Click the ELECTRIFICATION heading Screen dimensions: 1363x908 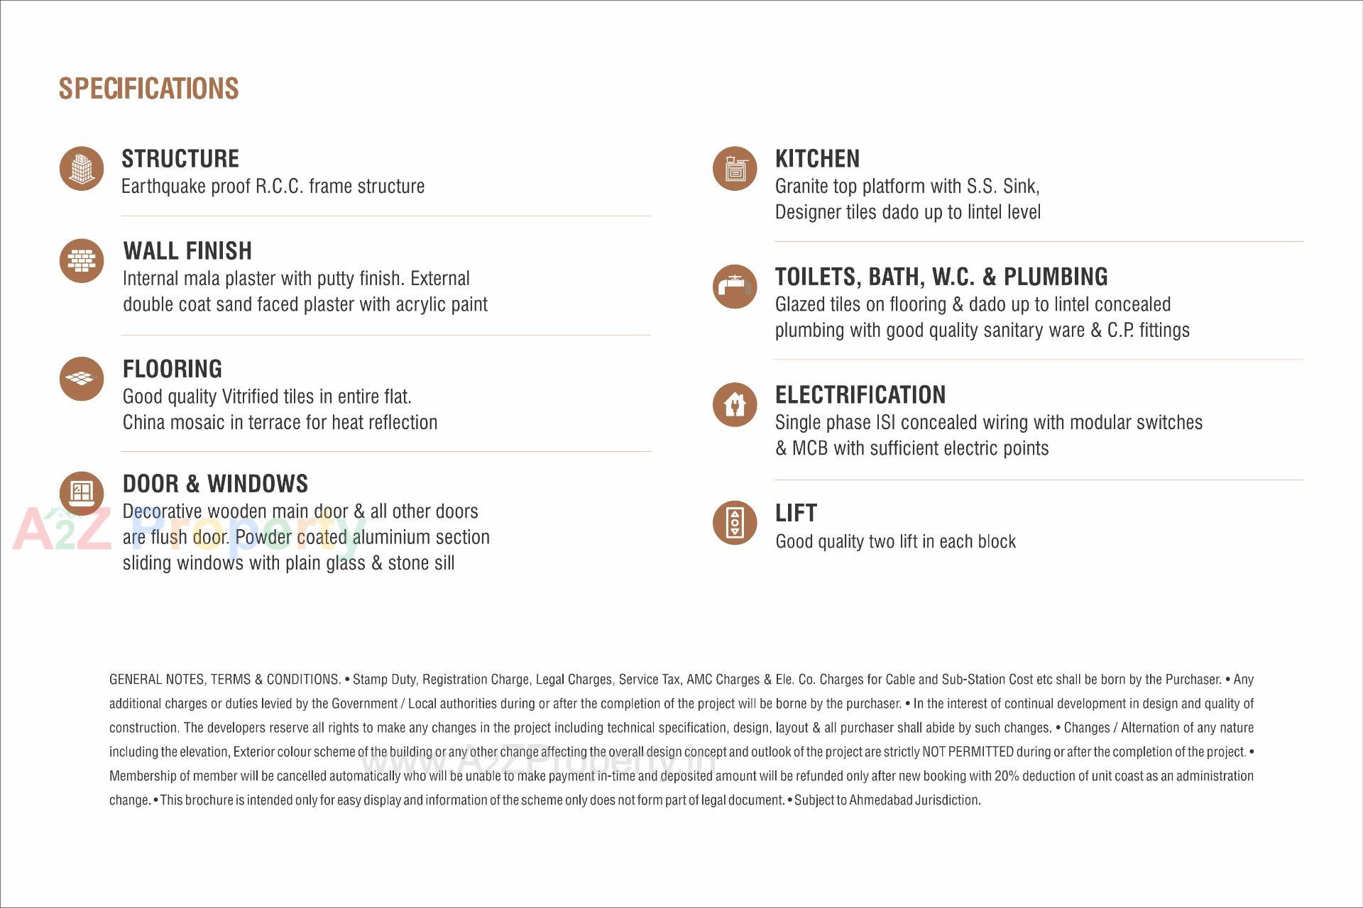click(860, 394)
